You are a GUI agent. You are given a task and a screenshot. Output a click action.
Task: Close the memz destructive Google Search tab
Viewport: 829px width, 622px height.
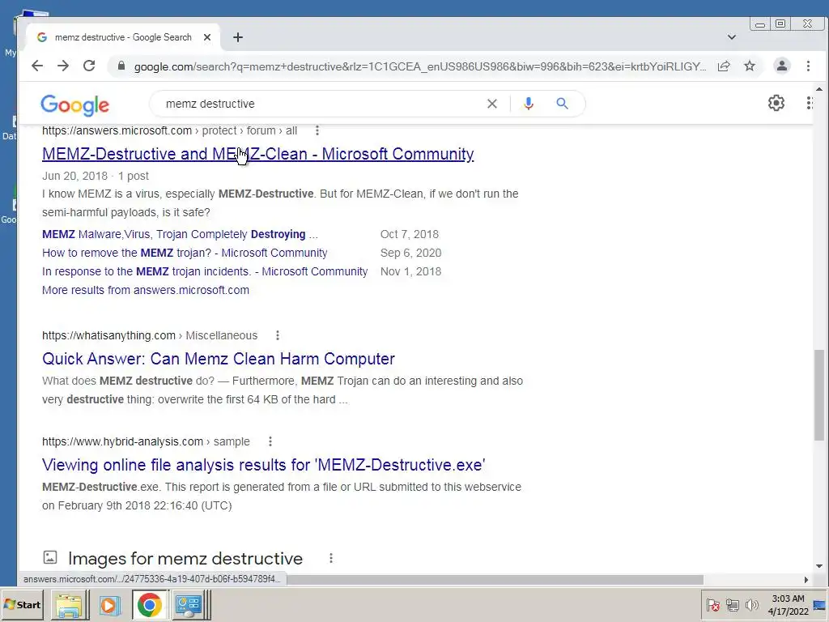pyautogui.click(x=207, y=37)
